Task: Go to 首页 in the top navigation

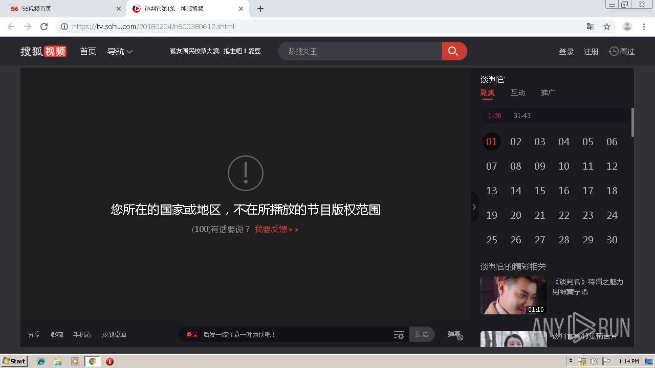Action: pyautogui.click(x=88, y=51)
